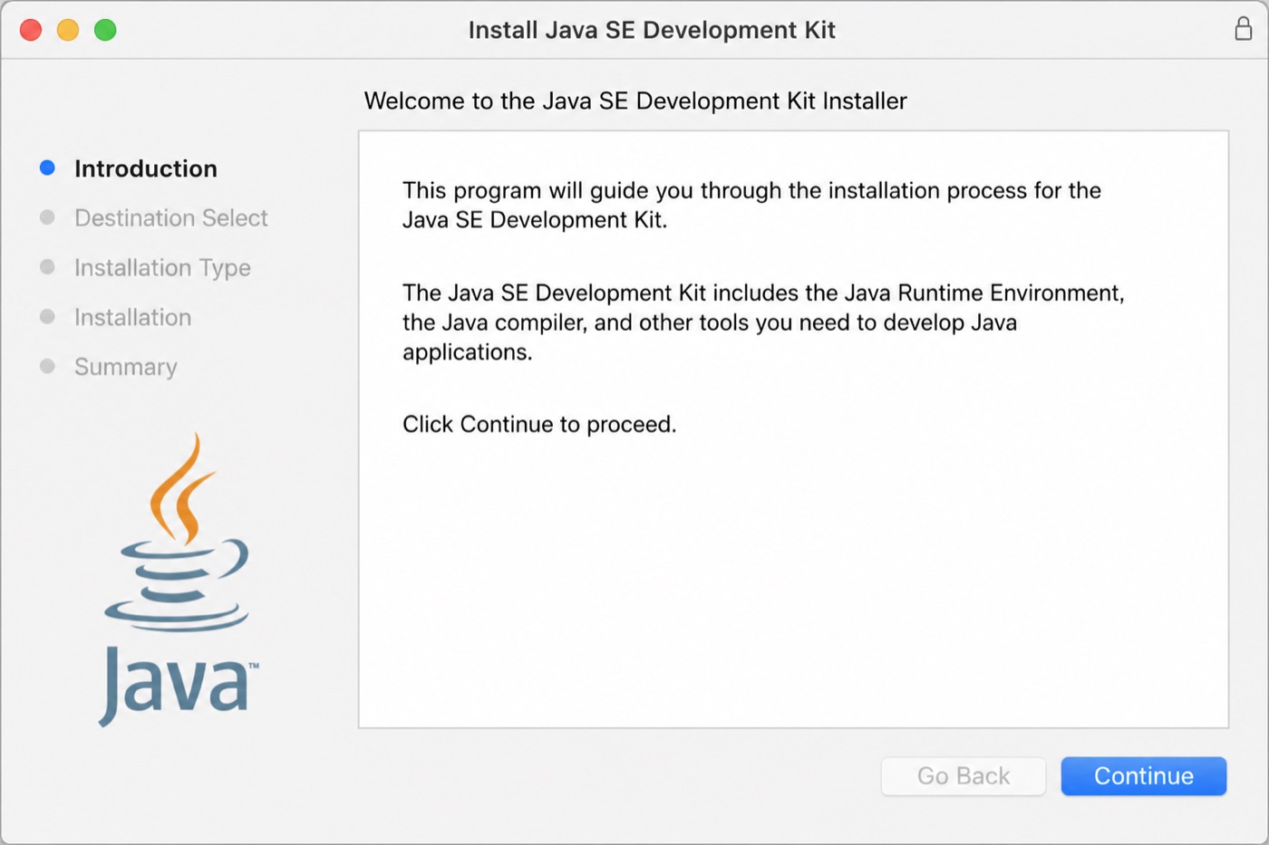
Task: Close the installer with red button
Action: click(x=31, y=30)
